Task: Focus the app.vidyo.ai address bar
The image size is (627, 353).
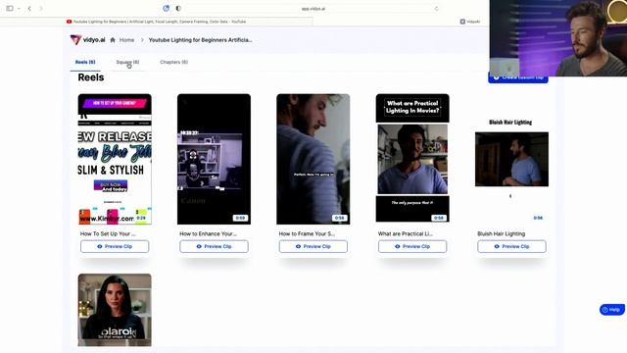Action: click(313, 9)
